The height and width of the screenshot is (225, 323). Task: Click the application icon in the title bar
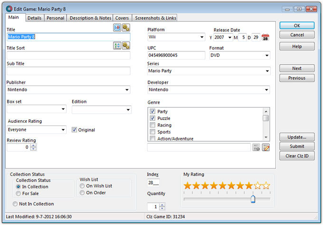click(x=9, y=9)
